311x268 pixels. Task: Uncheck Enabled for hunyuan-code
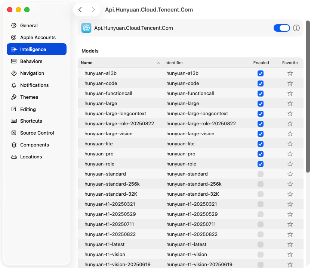click(x=261, y=83)
